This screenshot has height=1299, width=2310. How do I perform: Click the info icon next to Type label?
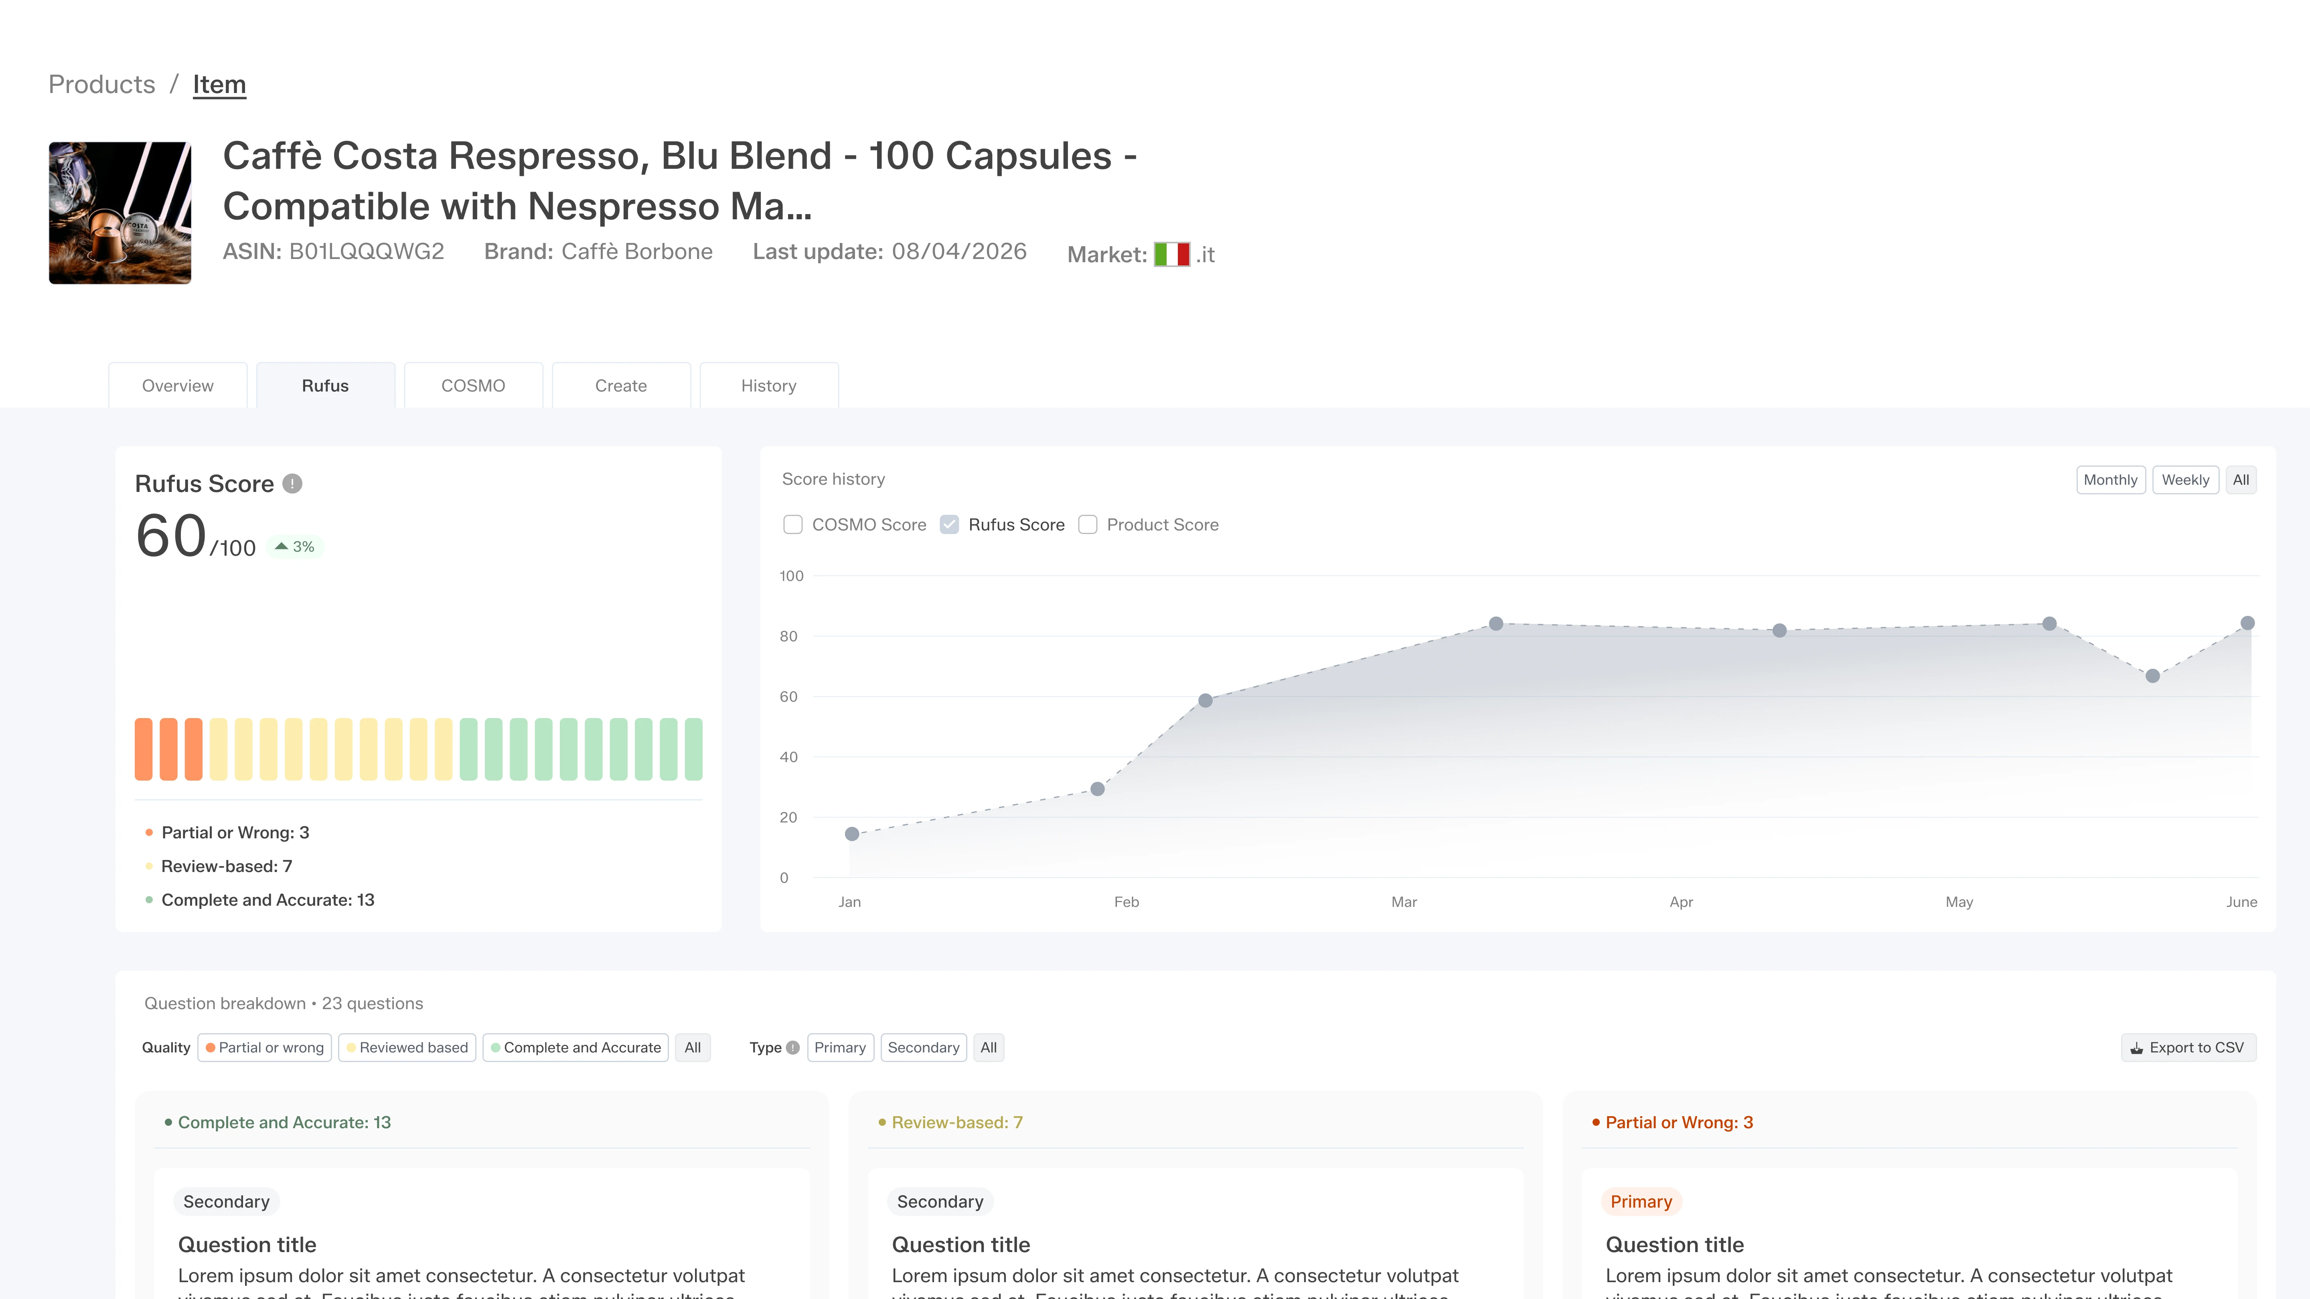tap(793, 1047)
